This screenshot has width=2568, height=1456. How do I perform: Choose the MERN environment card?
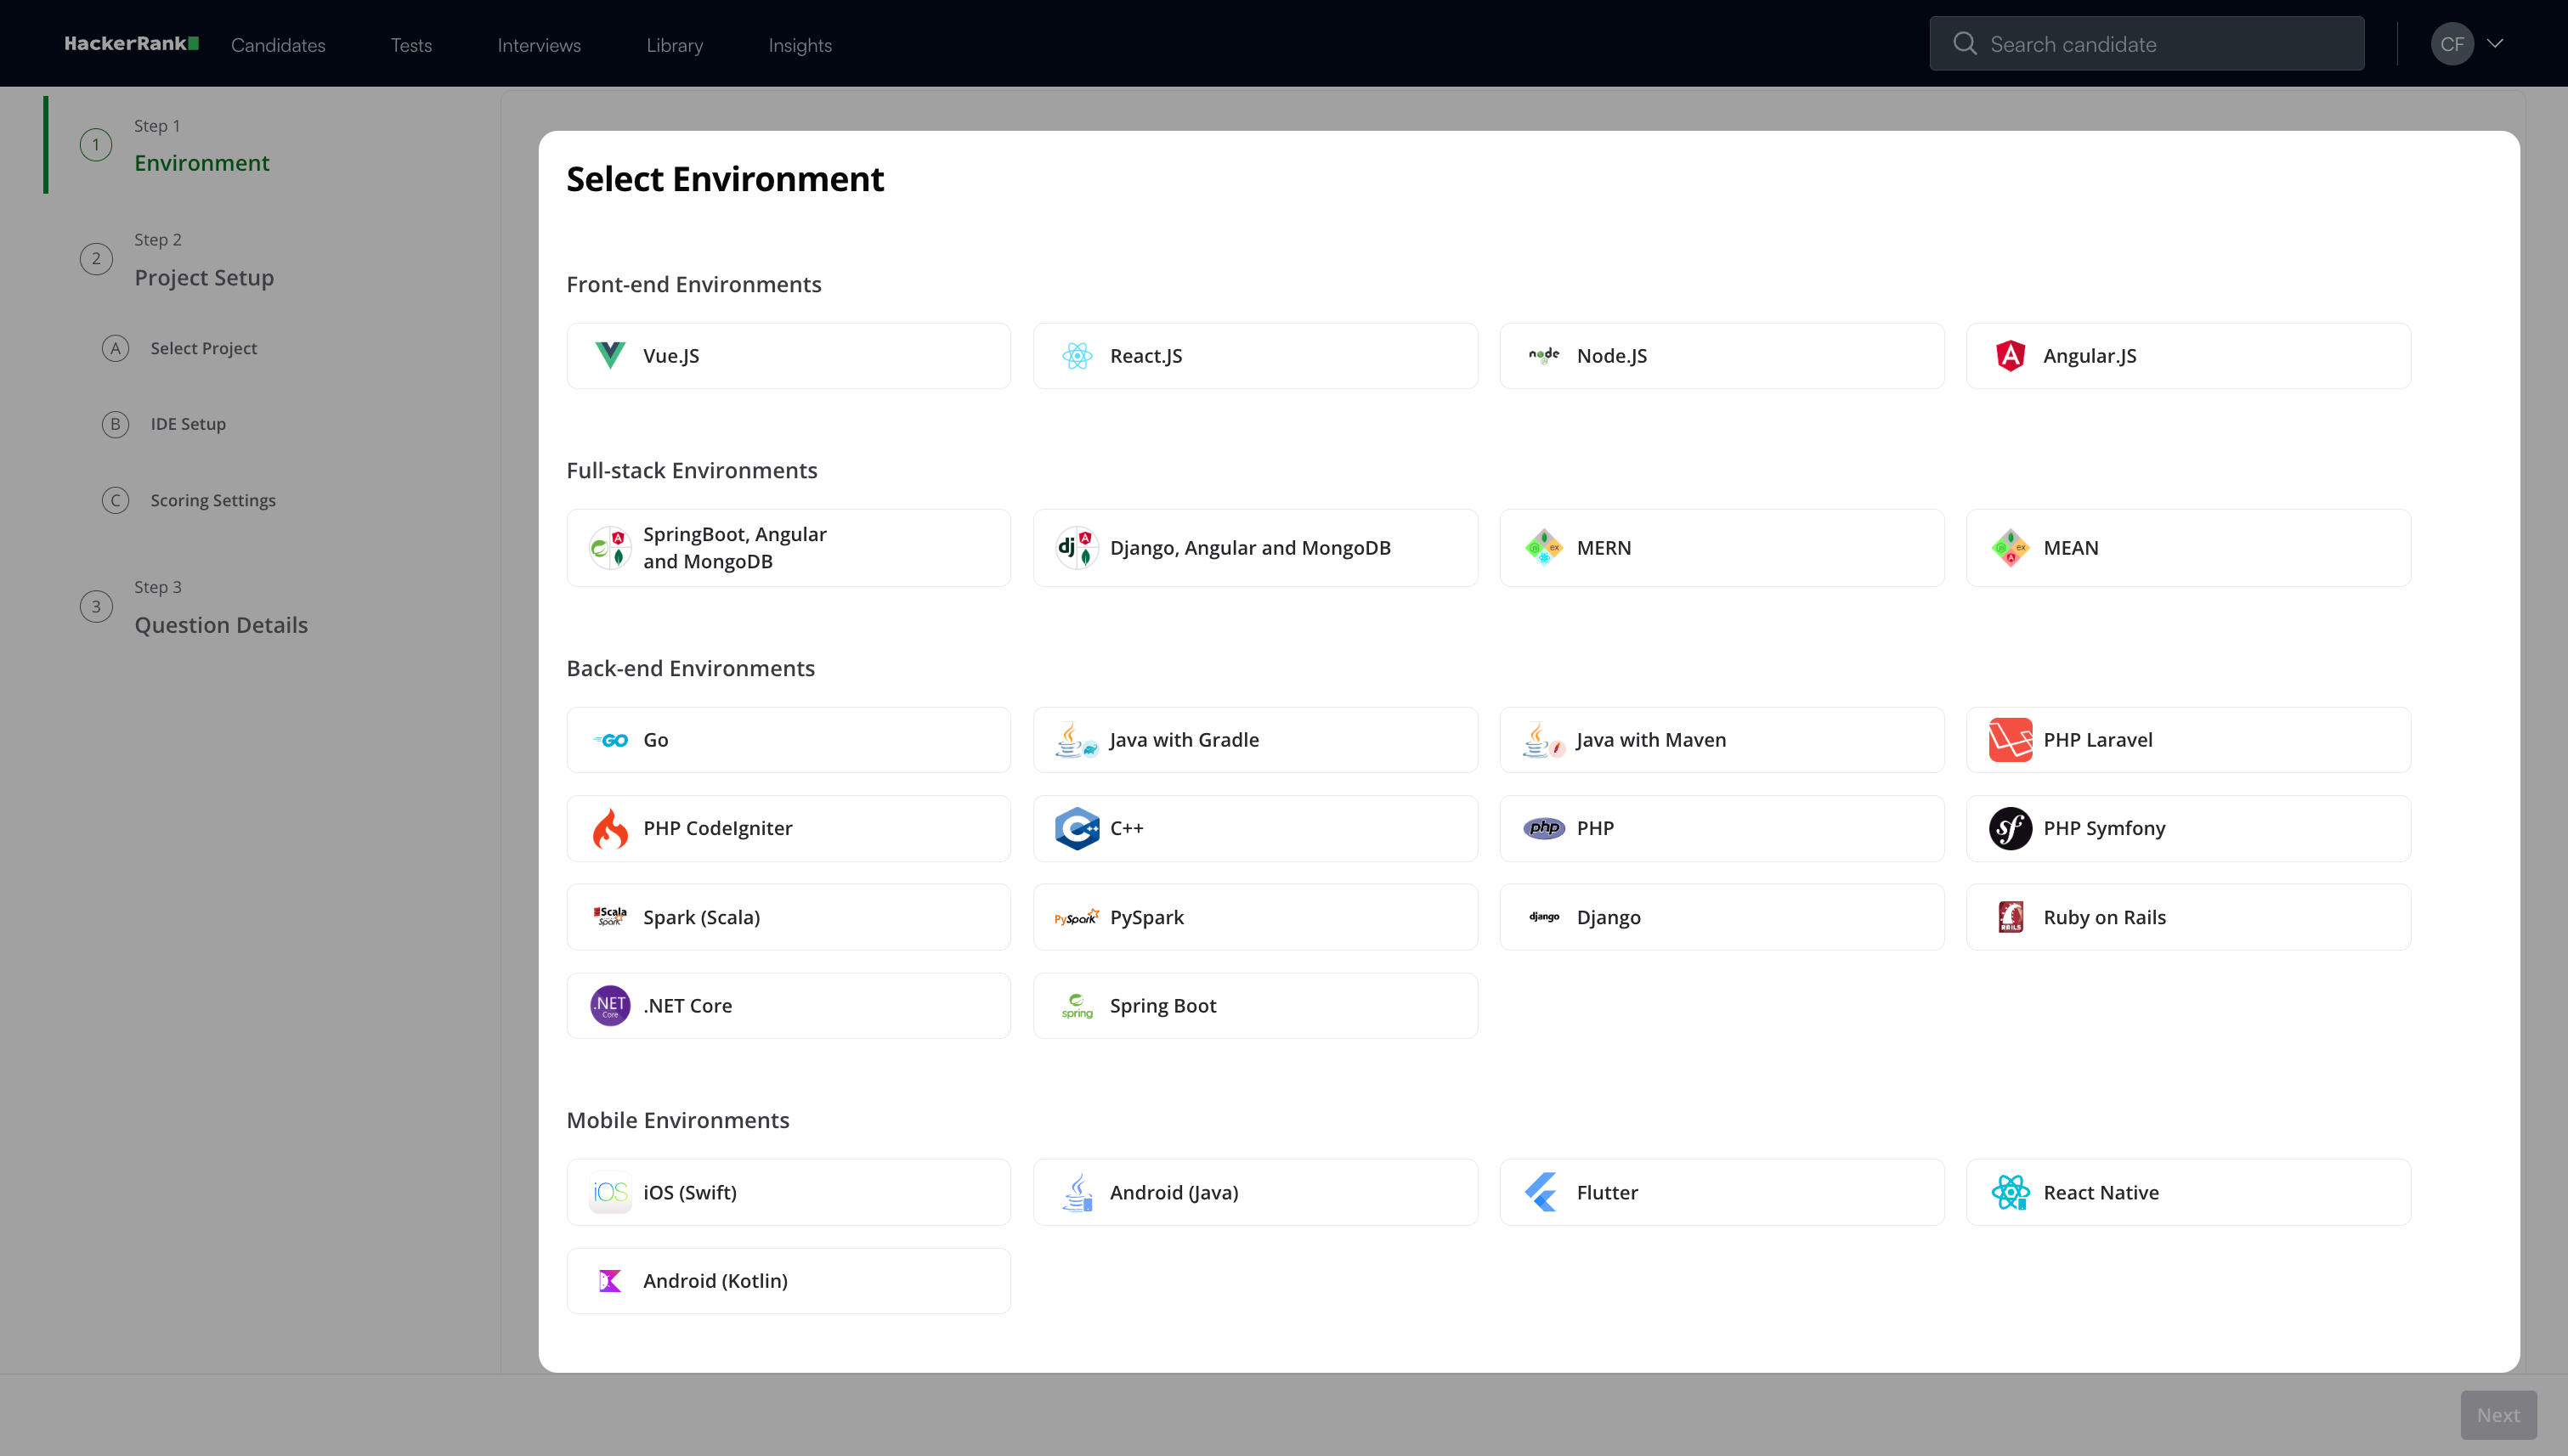coord(1721,548)
